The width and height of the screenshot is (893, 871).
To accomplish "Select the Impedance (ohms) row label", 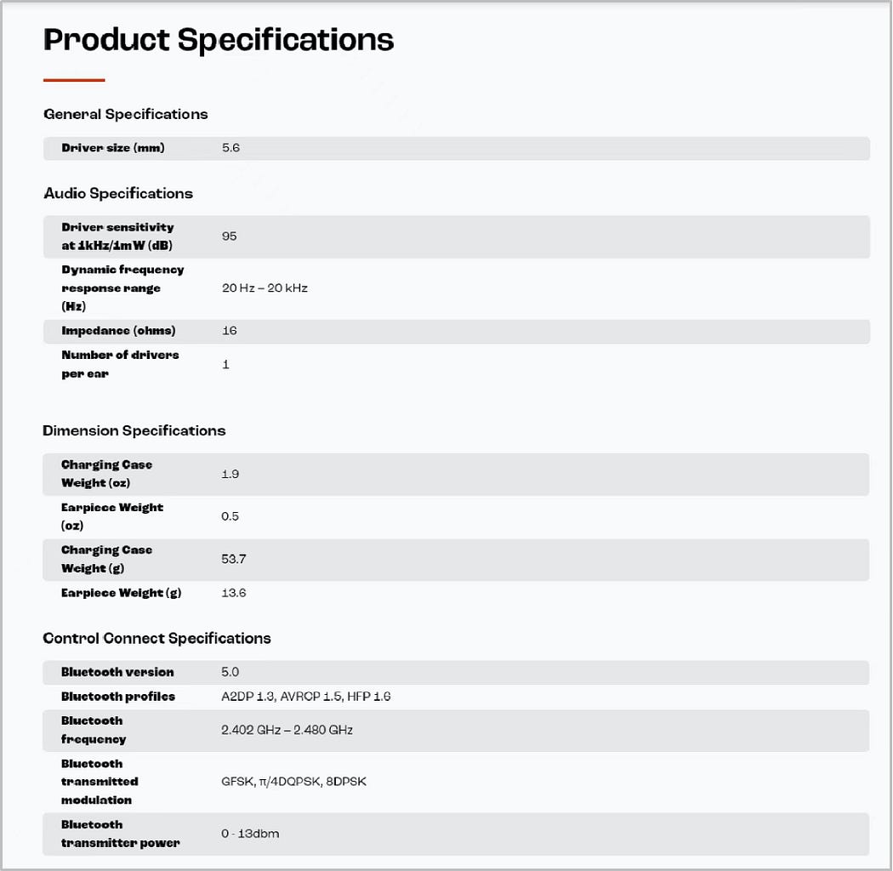I will [118, 331].
